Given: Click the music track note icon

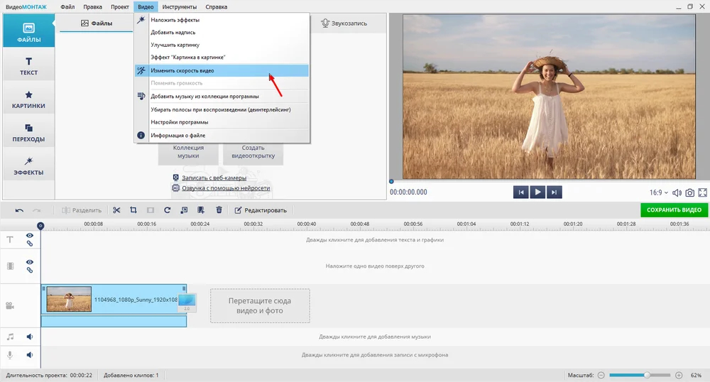Looking at the screenshot, I should [10, 337].
